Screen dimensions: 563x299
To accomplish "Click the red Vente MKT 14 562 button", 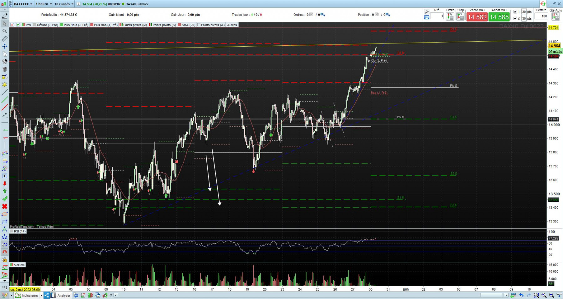I will (477, 17).
